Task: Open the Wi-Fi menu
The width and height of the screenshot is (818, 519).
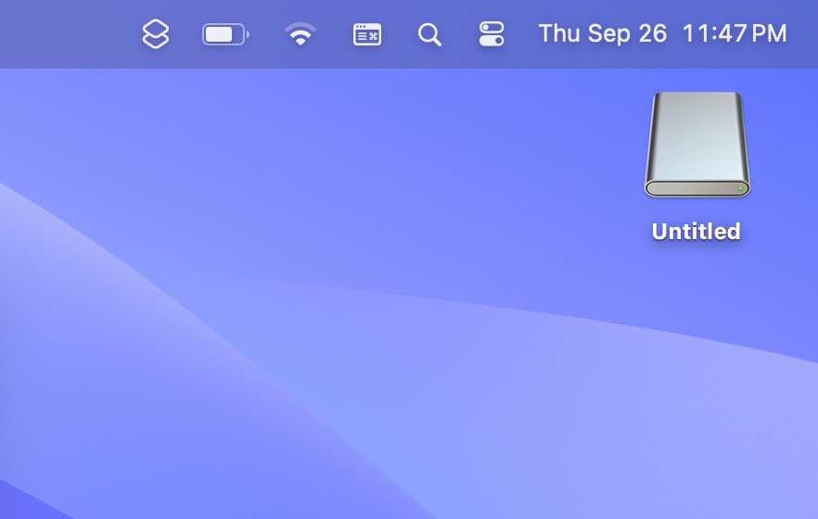Action: 300,34
